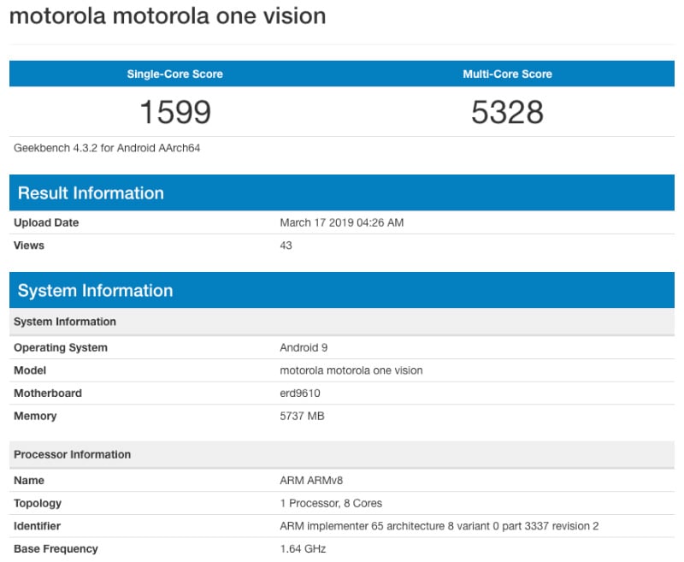
Task: Click the Operating System row label
Action: point(61,348)
